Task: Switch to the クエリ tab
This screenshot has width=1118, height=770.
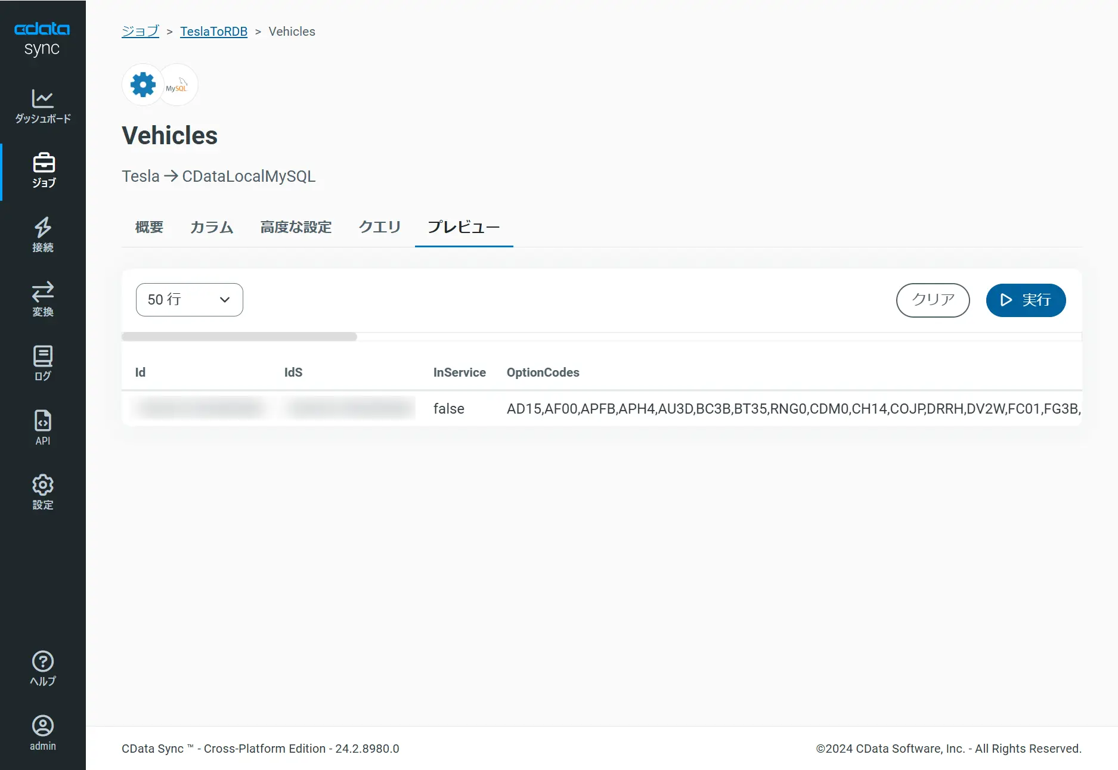Action: [x=380, y=227]
